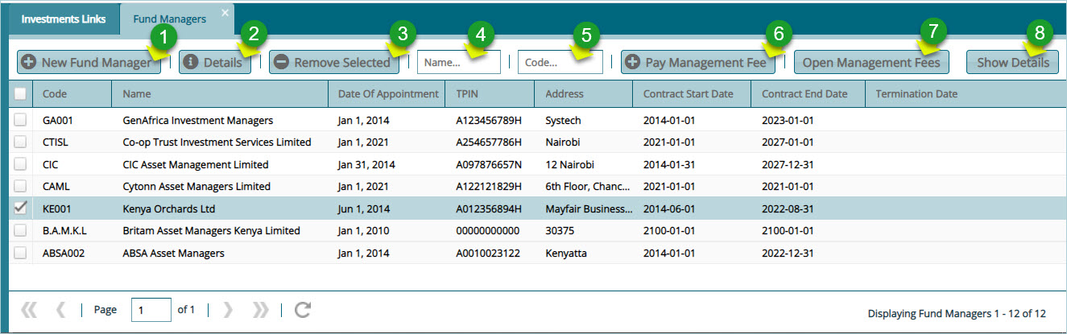Click the plus icon on New Fund Manager

click(29, 62)
